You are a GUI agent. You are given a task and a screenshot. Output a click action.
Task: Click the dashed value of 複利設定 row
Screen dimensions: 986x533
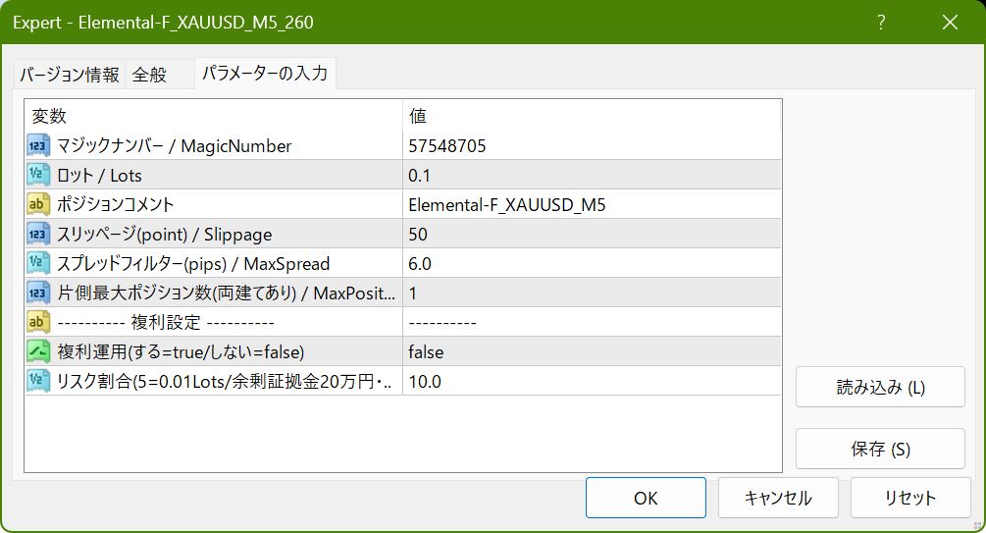442,323
